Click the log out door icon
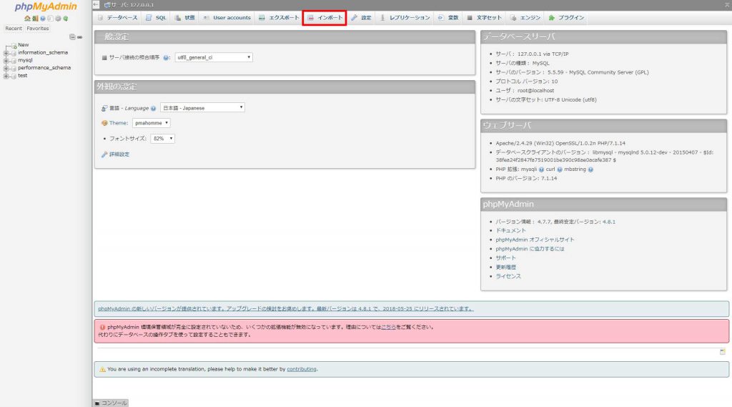This screenshot has height=407, width=732. pyautogui.click(x=35, y=18)
